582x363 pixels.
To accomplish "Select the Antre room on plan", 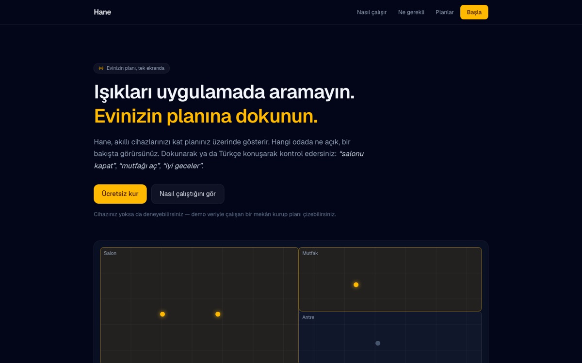I will [x=390, y=337].
